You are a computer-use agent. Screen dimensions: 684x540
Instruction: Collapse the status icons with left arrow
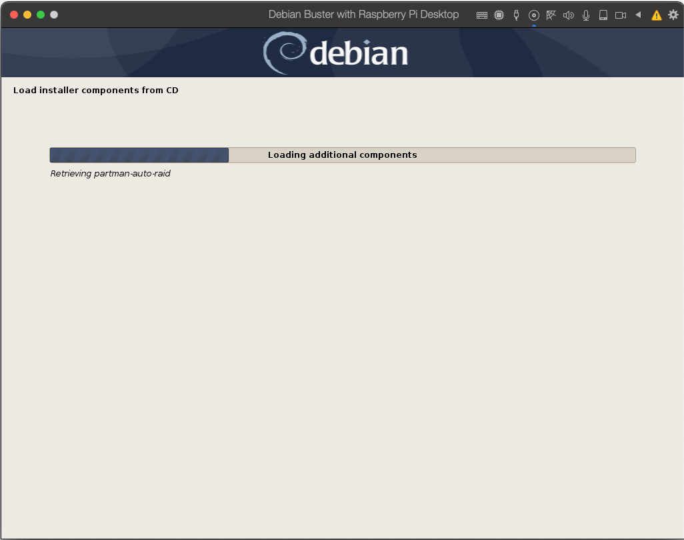(x=638, y=15)
